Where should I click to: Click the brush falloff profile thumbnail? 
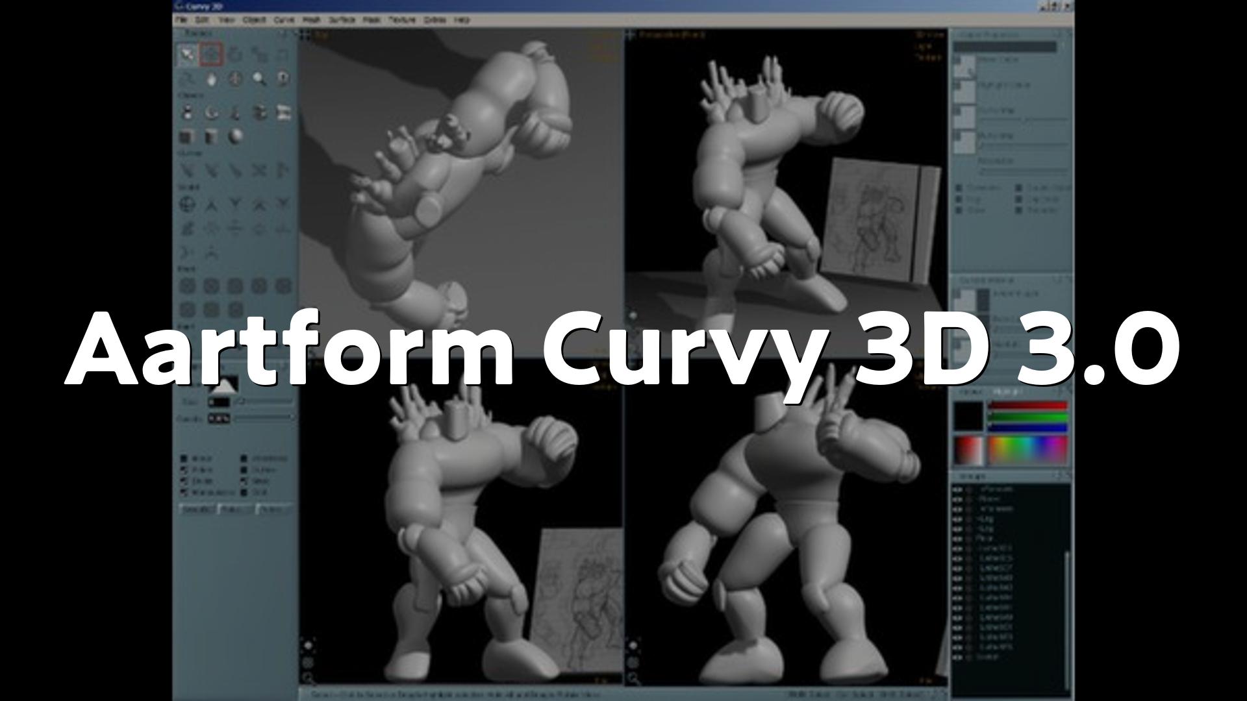coord(224,384)
